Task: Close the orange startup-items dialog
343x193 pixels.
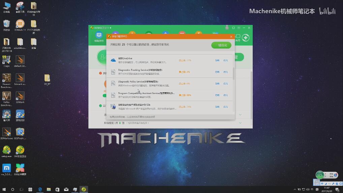Action: (231, 37)
